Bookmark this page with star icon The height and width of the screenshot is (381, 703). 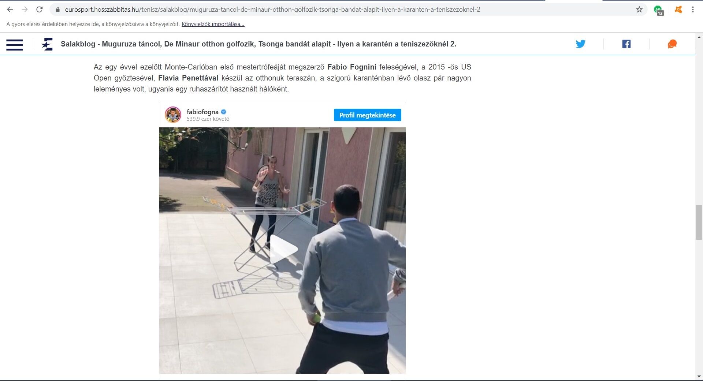(639, 10)
